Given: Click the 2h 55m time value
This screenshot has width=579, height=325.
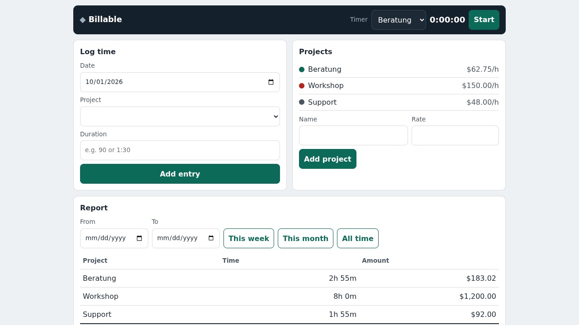Looking at the screenshot, I should click(342, 279).
